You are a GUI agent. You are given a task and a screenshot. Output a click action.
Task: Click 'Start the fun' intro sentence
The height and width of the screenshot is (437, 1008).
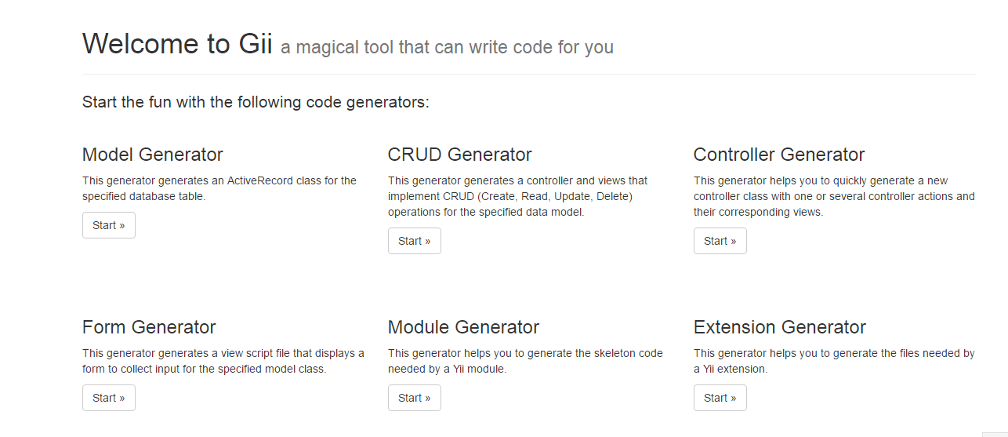(256, 103)
